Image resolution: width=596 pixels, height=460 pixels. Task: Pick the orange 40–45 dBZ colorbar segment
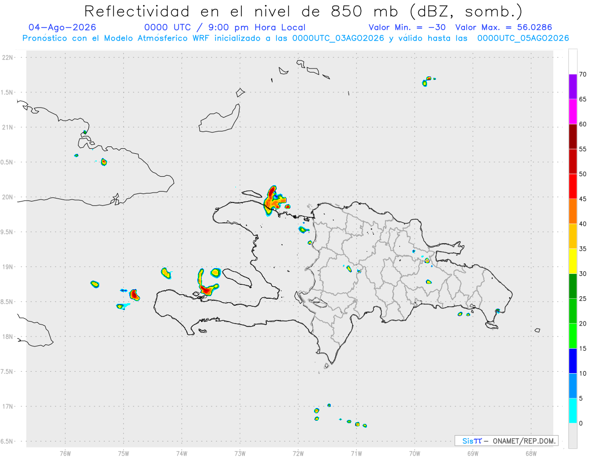point(573,211)
